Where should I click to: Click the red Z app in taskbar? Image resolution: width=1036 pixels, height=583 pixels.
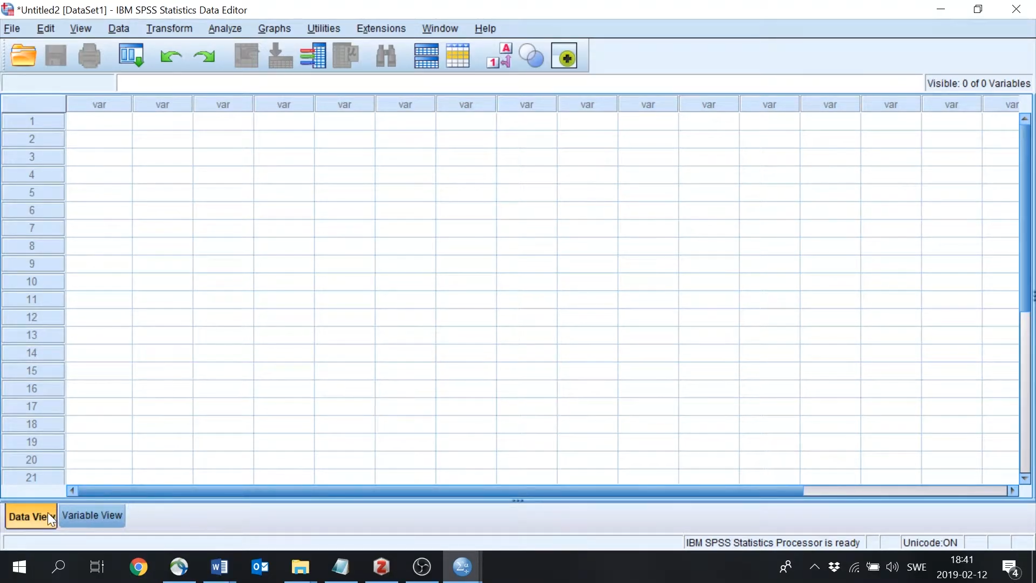(381, 567)
